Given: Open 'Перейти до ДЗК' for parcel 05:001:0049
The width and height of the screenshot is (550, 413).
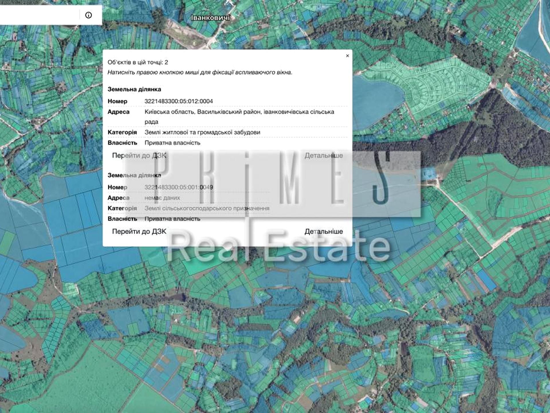Looking at the screenshot, I should (x=139, y=231).
